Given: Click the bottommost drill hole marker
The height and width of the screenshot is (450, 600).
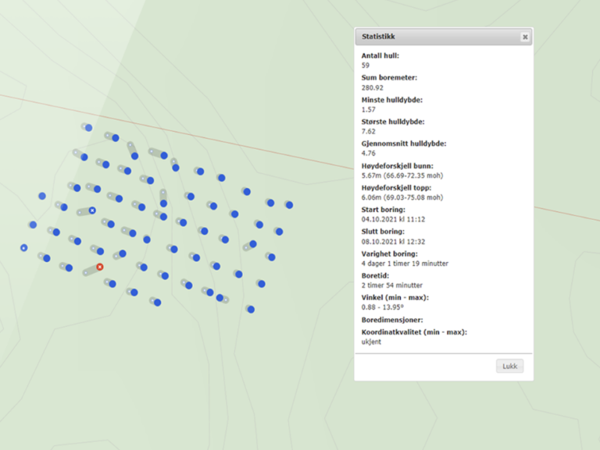Looking at the screenshot, I should (251, 310).
